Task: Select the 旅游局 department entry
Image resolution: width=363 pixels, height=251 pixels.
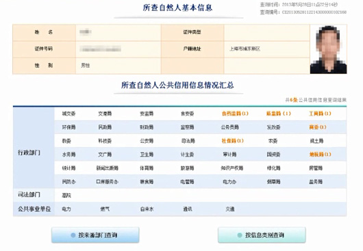Action: point(187,168)
